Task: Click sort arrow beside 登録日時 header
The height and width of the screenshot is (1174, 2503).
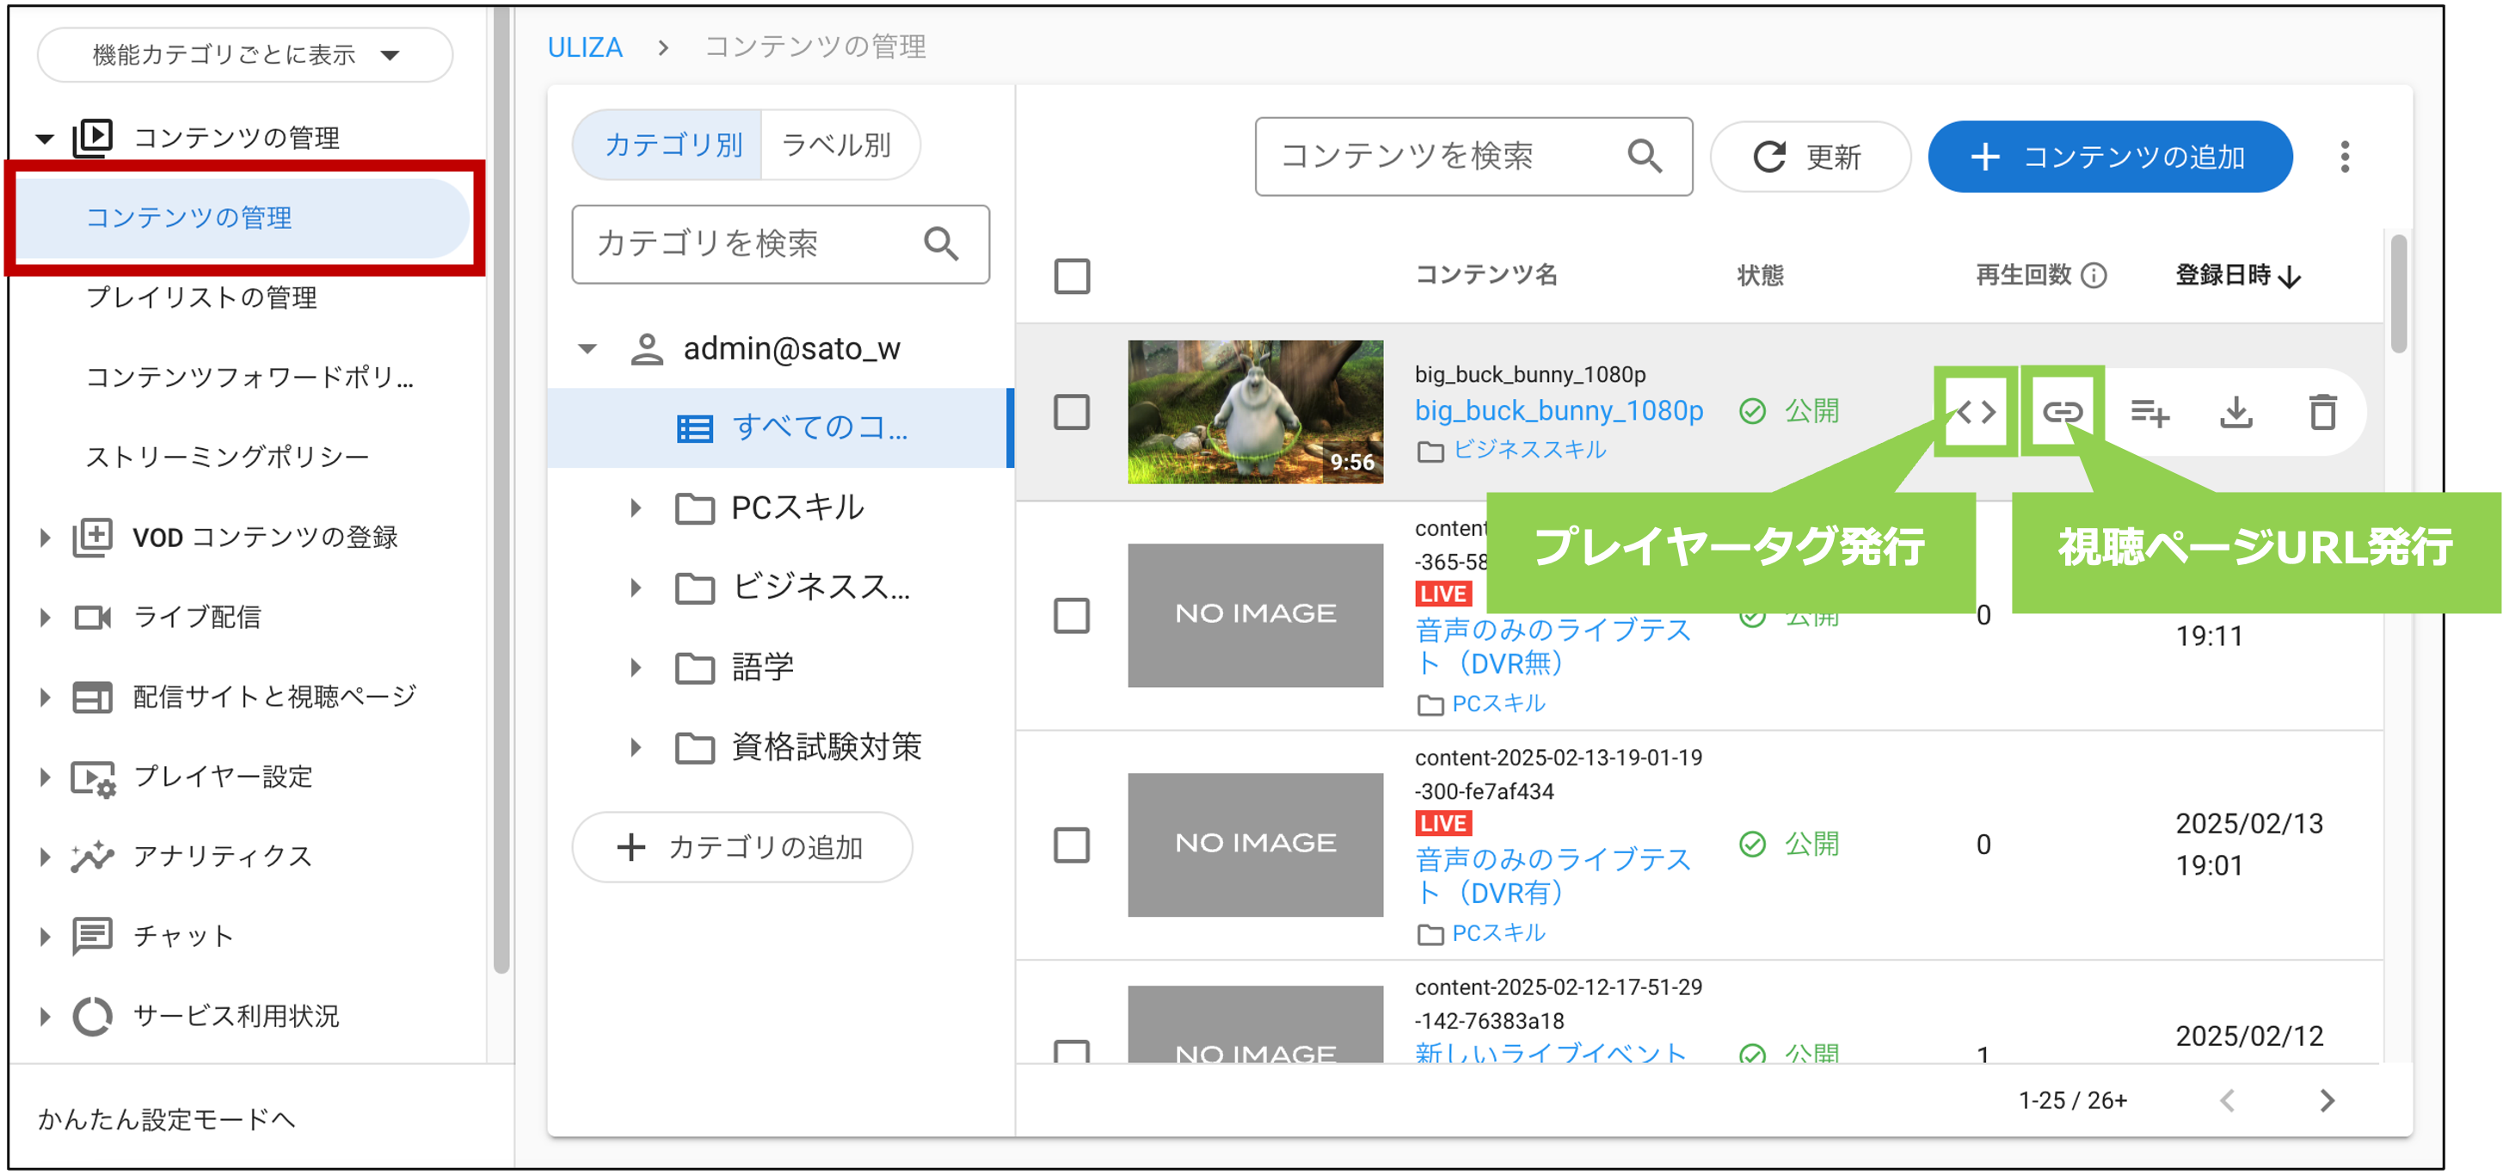Action: click(2291, 277)
